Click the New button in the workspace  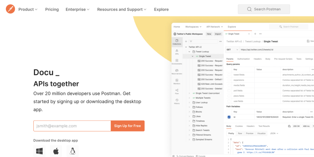209,34
